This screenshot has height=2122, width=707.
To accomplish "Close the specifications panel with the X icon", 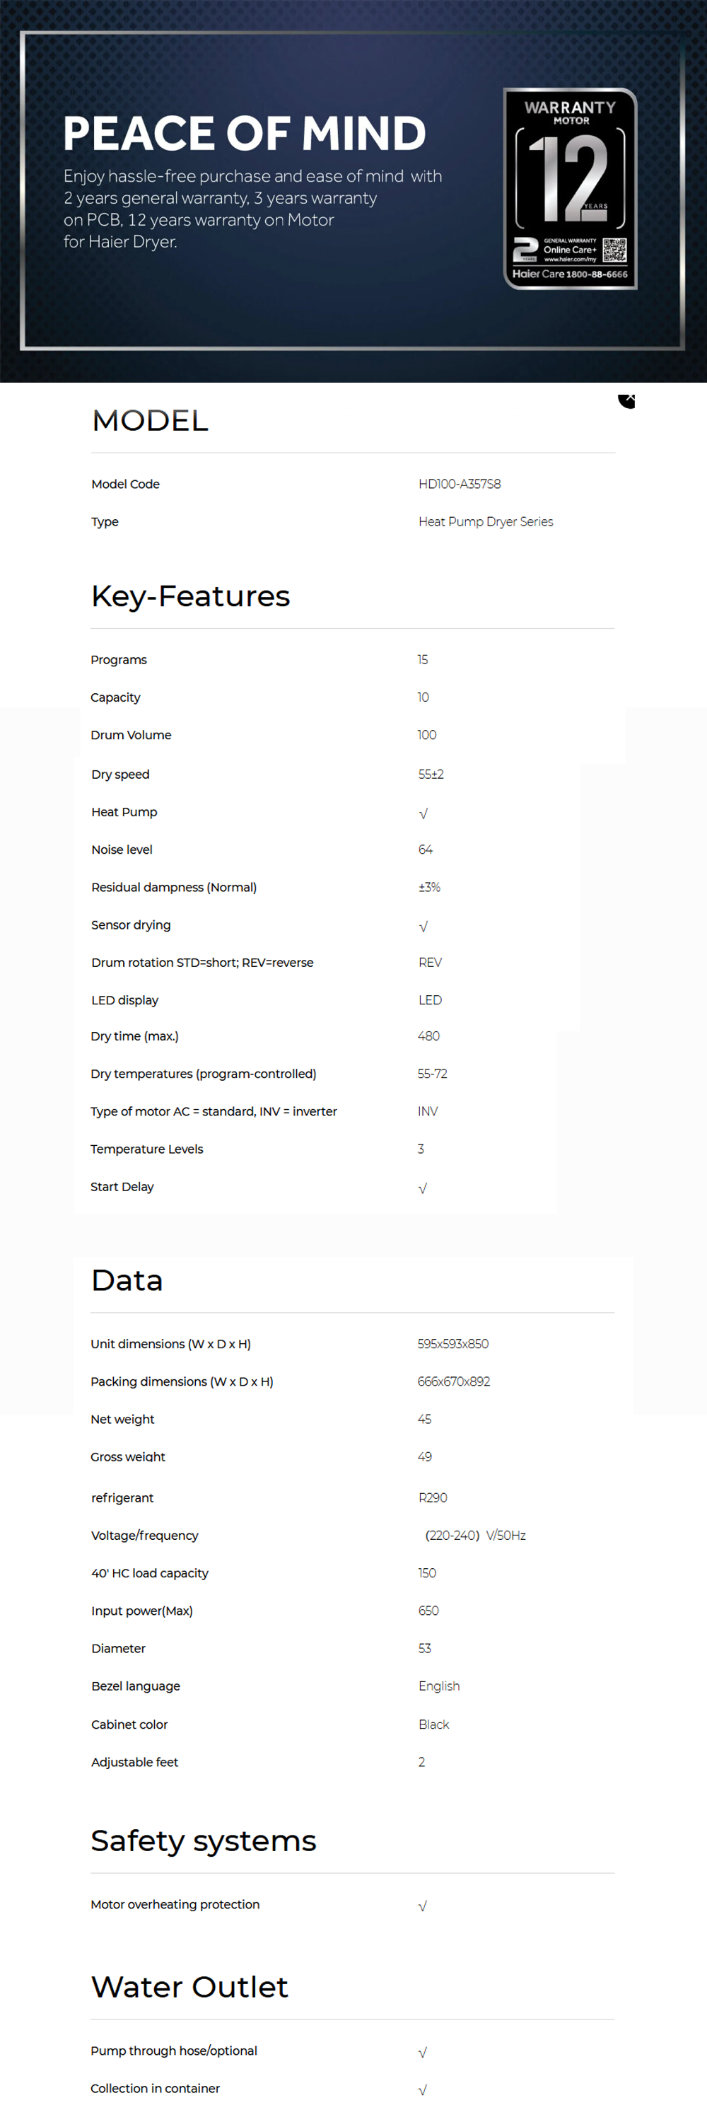I will pyautogui.click(x=628, y=399).
